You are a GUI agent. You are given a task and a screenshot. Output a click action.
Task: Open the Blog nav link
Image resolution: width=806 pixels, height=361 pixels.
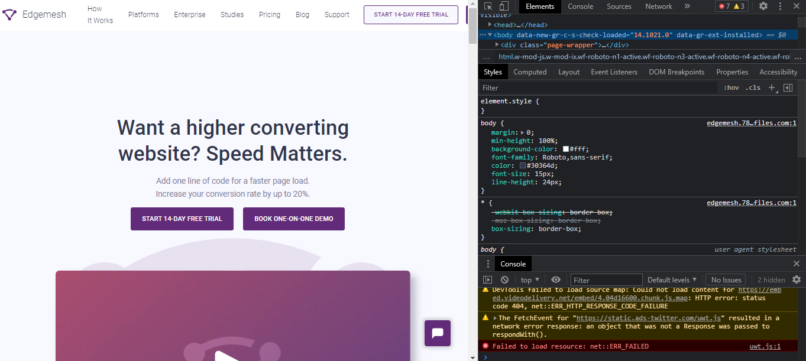[x=302, y=15]
